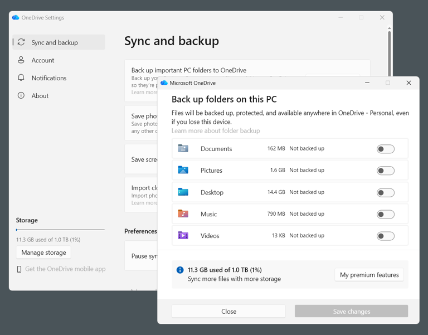Click the Pictures folder icon
This screenshot has width=428, height=335.
[183, 170]
